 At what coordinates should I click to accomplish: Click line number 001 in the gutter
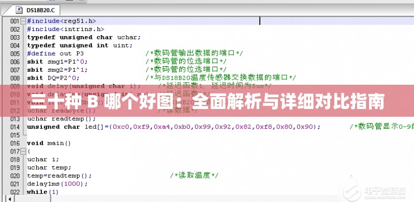[15, 21]
